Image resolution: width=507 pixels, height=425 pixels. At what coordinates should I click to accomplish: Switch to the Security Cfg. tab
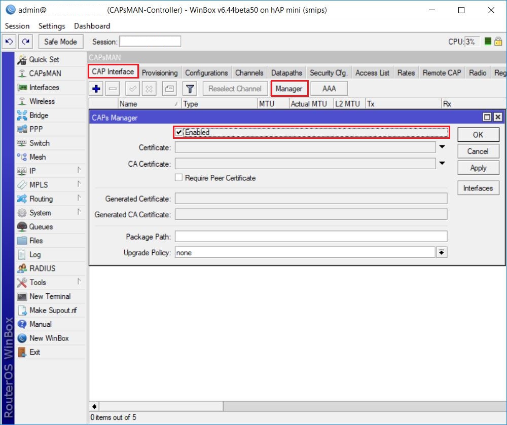pyautogui.click(x=329, y=72)
